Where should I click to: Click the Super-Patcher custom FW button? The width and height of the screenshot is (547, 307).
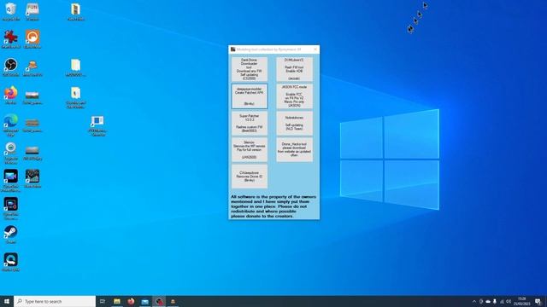(x=249, y=123)
